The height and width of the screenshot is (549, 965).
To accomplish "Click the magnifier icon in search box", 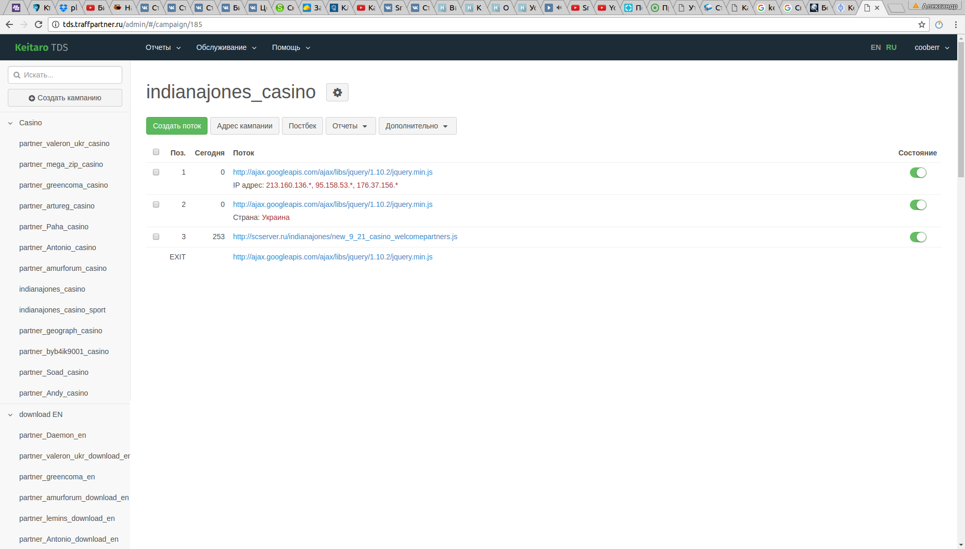I will (17, 75).
